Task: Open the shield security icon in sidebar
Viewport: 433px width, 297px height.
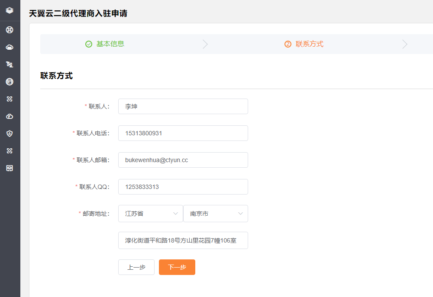Action: tap(10, 134)
